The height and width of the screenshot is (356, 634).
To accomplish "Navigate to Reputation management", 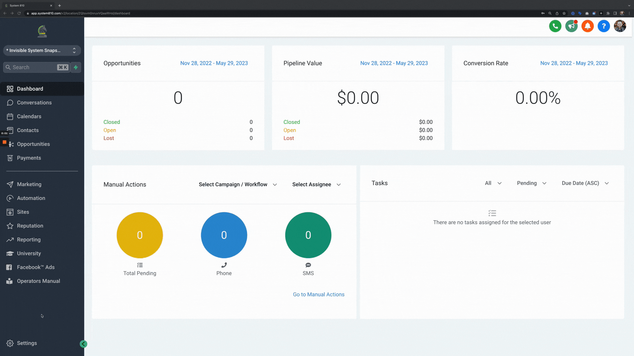I will pos(30,225).
